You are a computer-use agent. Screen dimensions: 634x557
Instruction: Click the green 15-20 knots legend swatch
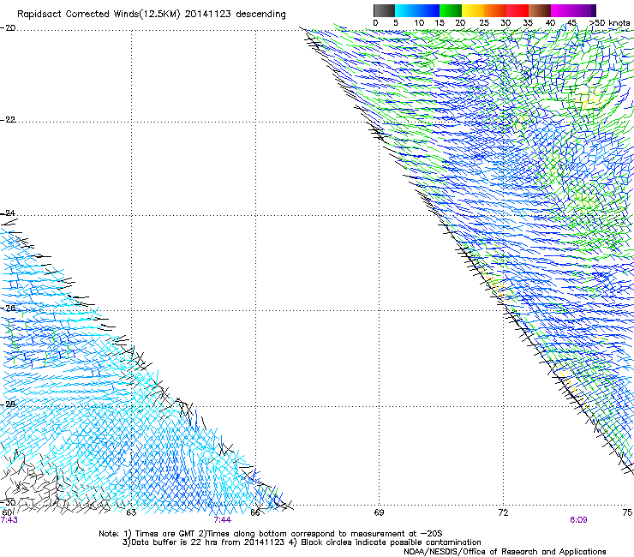tap(451, 10)
